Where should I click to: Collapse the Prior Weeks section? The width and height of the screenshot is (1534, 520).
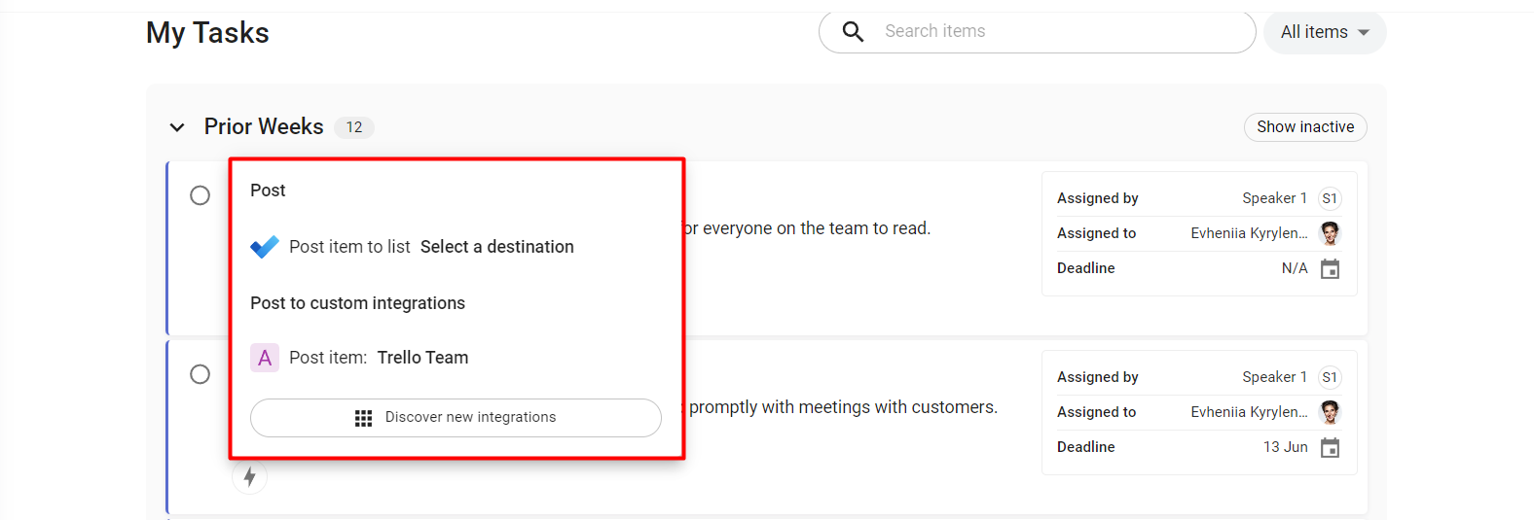pyautogui.click(x=177, y=127)
